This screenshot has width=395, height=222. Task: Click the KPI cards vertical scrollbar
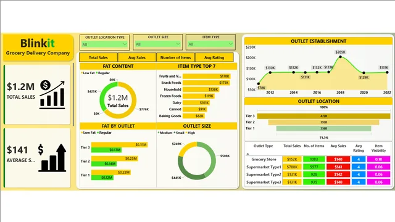(x=73, y=94)
